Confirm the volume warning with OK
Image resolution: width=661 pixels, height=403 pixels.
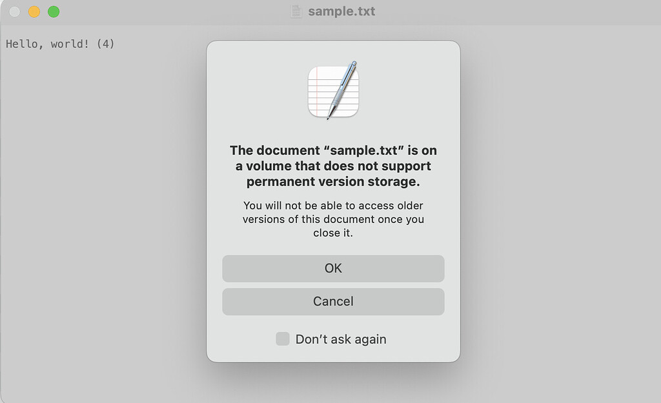click(x=332, y=269)
